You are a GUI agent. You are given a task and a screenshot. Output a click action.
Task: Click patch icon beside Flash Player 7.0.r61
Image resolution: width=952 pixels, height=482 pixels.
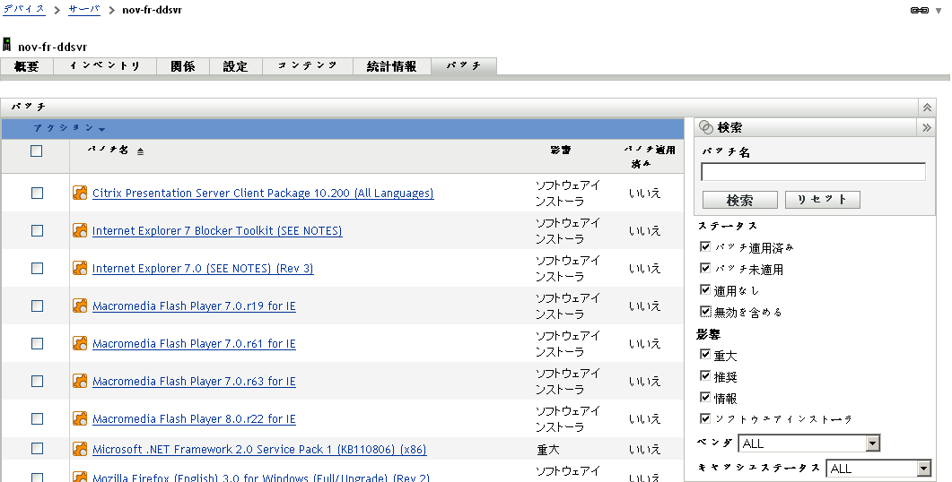coord(80,343)
